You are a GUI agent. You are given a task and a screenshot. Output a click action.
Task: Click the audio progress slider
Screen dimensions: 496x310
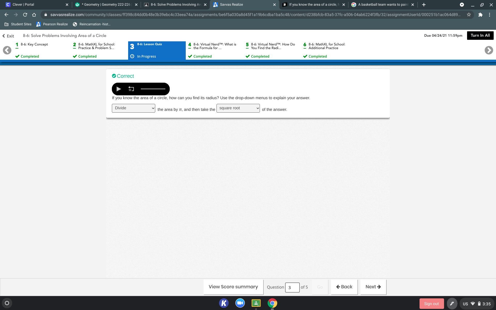153,89
